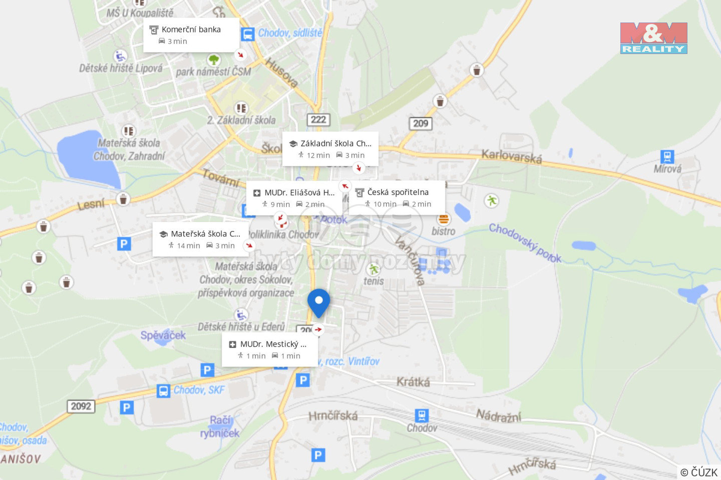Click the 2. Základní škola restaurant icon
Screen dimensions: 721x480
[x=241, y=108]
